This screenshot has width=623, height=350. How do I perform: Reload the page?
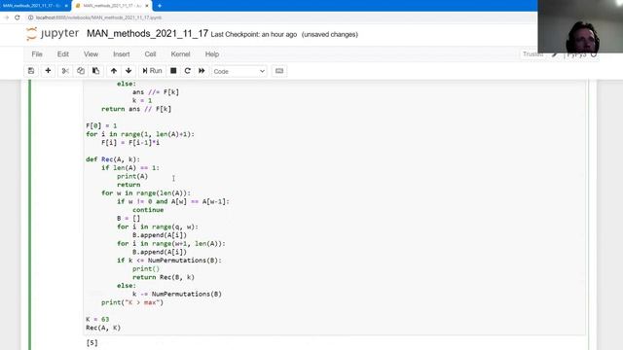point(18,17)
